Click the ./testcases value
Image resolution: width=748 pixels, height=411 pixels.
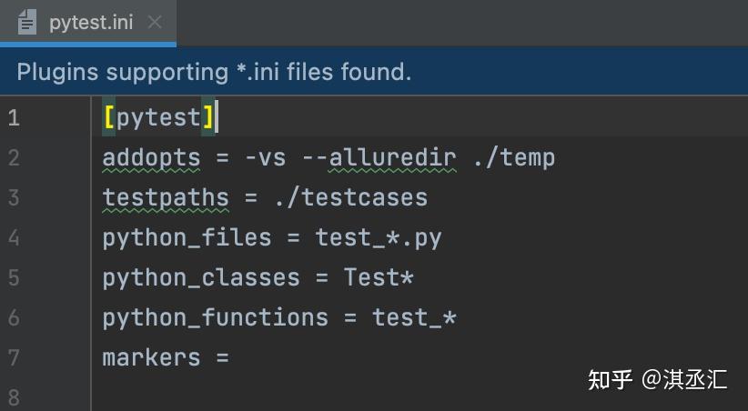pos(351,198)
